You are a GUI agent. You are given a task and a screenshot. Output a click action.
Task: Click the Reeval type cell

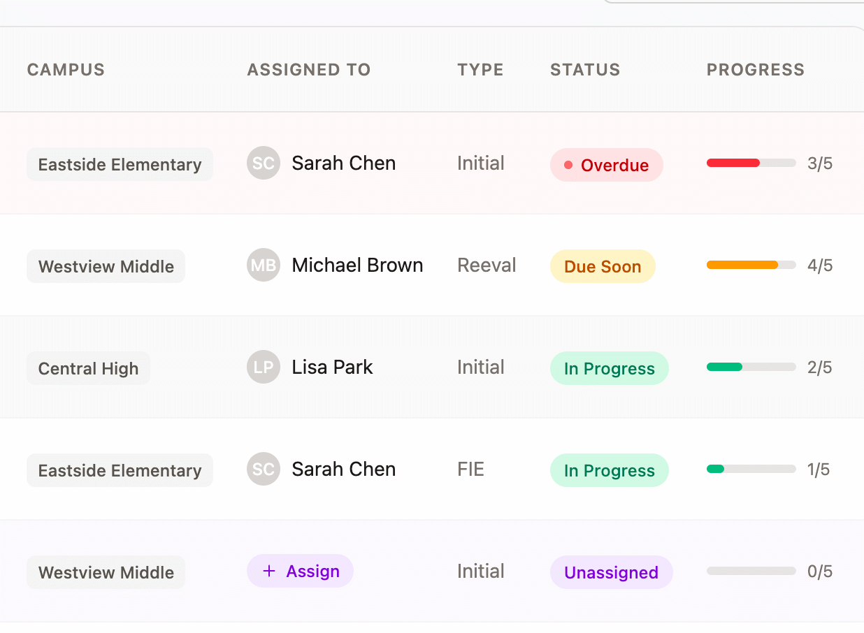point(487,265)
